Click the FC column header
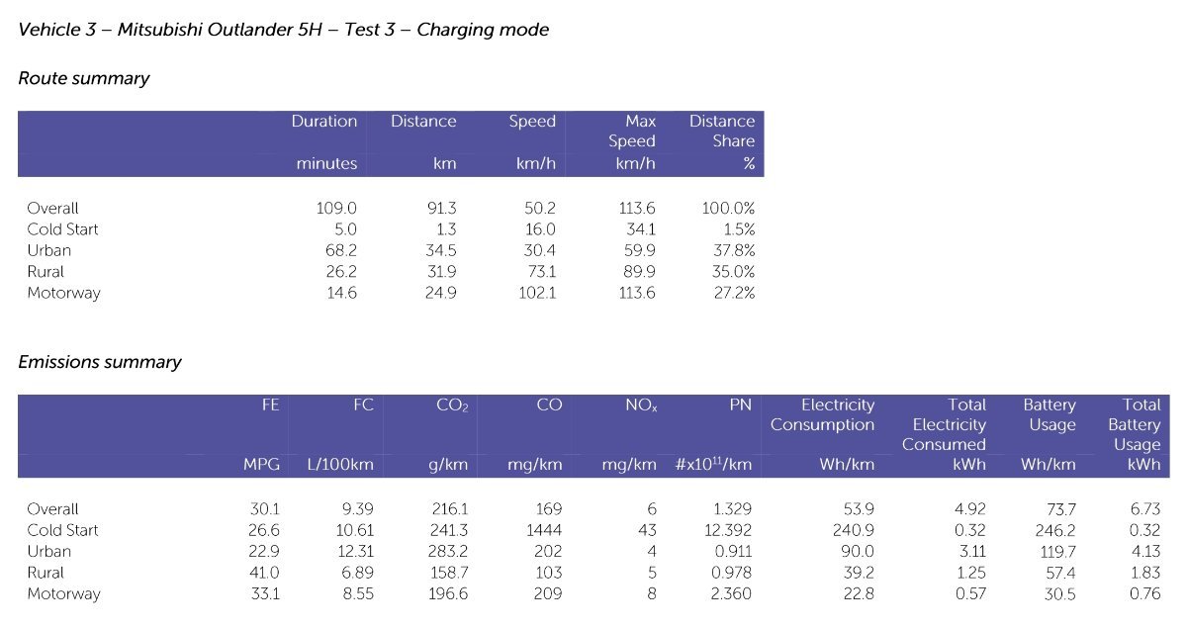Viewport: 1187px width, 629px height. pyautogui.click(x=362, y=404)
